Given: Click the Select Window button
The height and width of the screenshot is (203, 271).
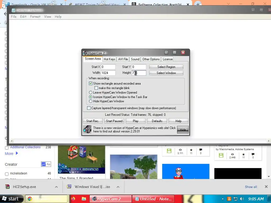Looking at the screenshot, I should 166,73.
